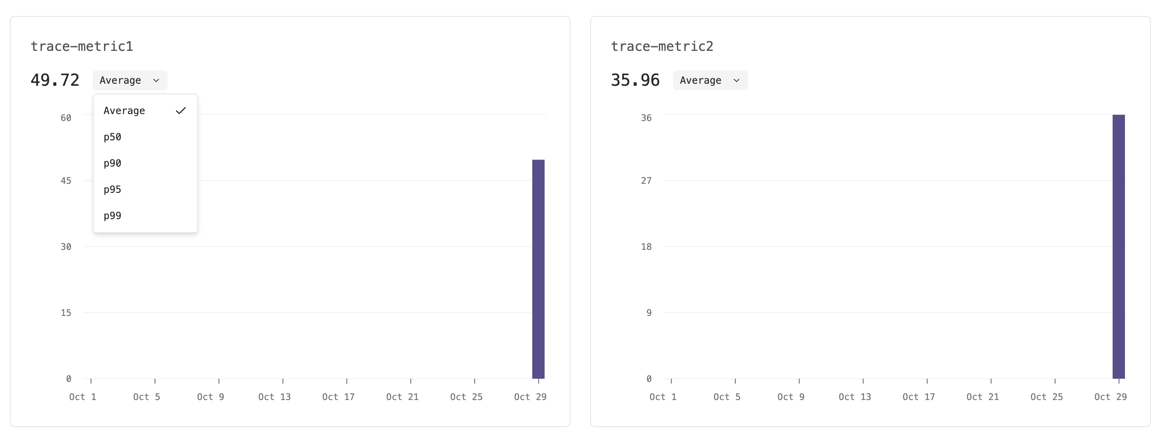
Task: Select p50 from the open dropdown menu
Action: coord(113,136)
